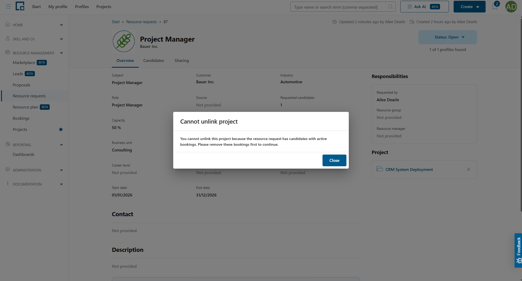Image resolution: width=522 pixels, height=281 pixels.
Task: Click the application logo icon
Action: (x=20, y=6)
